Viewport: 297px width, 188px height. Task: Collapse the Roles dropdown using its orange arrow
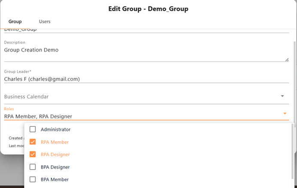point(285,114)
